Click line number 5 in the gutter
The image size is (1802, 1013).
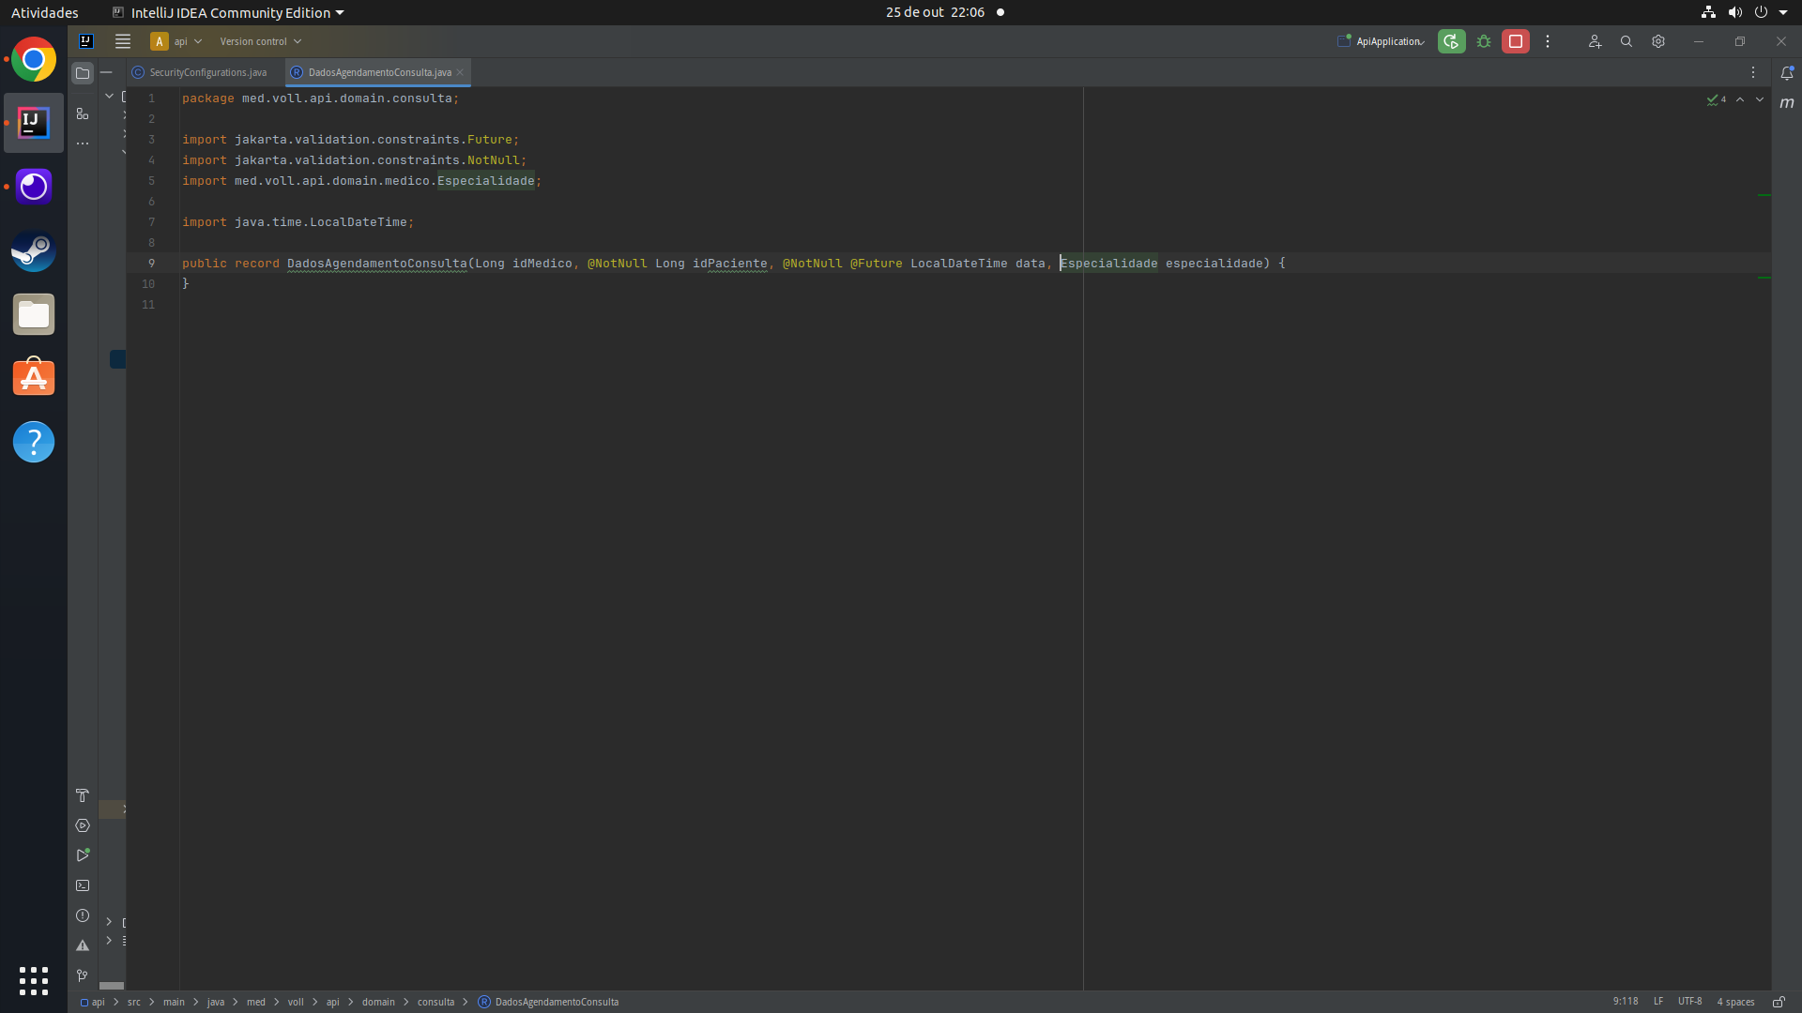[x=151, y=181]
